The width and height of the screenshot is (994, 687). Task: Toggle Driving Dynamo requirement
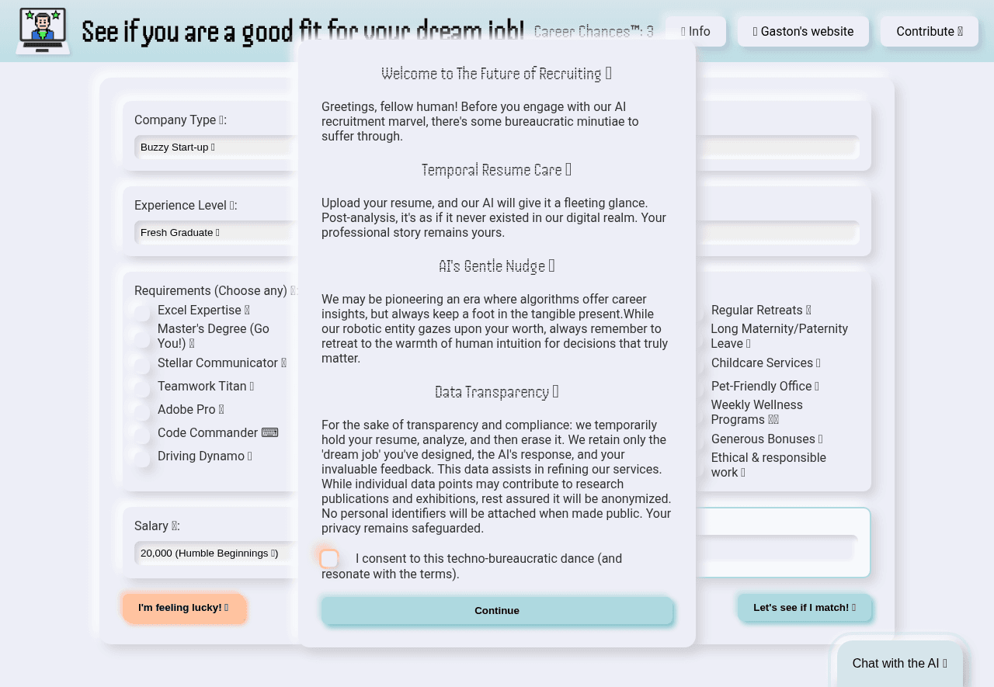141,457
